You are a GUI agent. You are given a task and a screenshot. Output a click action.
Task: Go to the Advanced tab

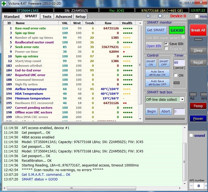pyautogui.click(x=64, y=16)
